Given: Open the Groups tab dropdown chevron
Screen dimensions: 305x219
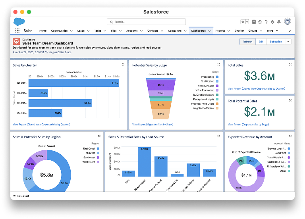Looking at the screenshot, I should pos(261,31).
